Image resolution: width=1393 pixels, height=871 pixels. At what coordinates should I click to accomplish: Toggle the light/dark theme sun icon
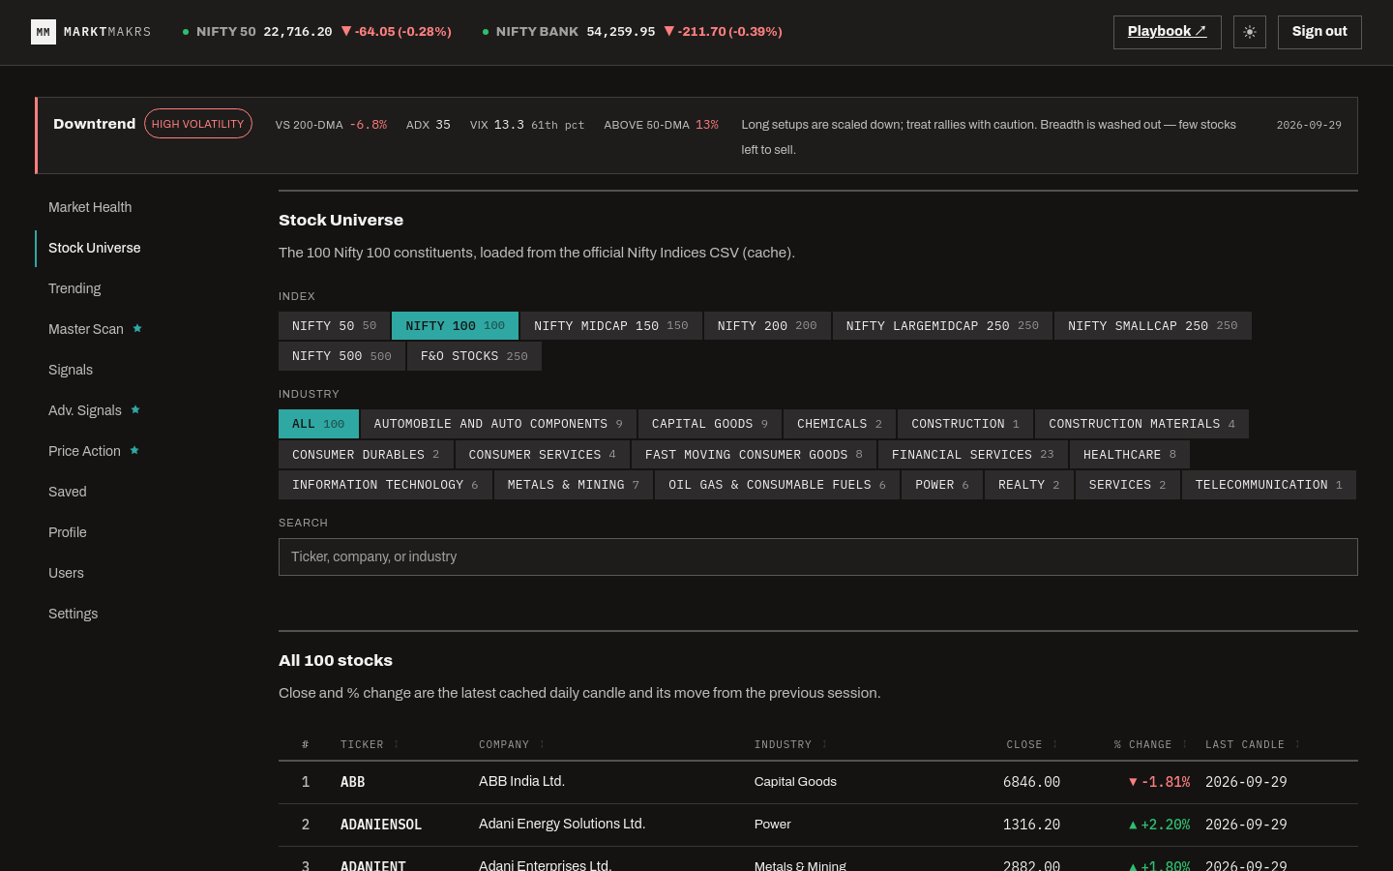tap(1250, 32)
